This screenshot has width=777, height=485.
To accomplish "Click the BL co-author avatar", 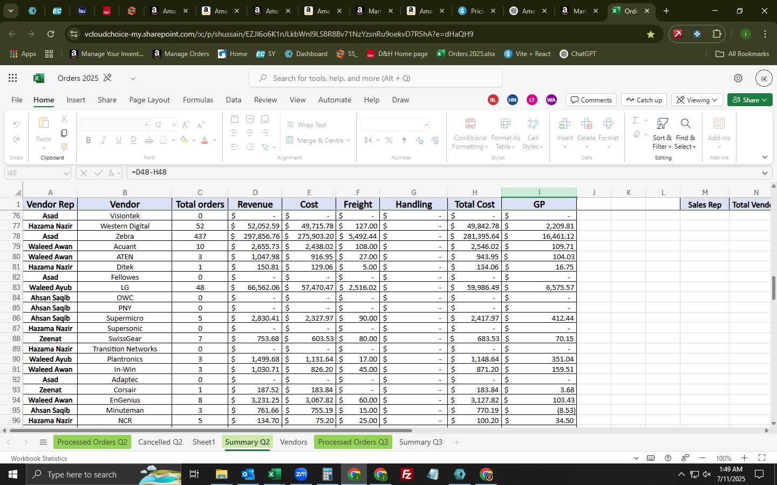I will (493, 100).
